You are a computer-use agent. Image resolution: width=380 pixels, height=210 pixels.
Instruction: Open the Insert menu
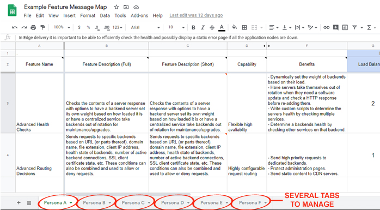70,15
